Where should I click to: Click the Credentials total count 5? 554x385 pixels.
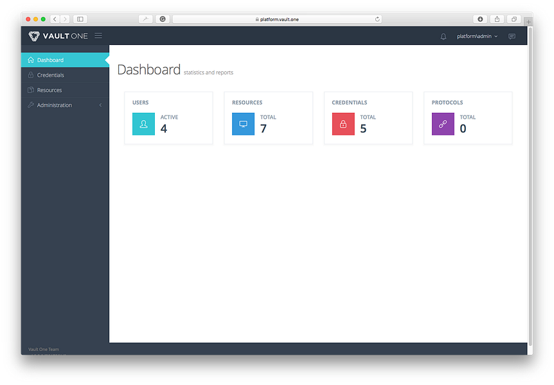click(x=363, y=128)
